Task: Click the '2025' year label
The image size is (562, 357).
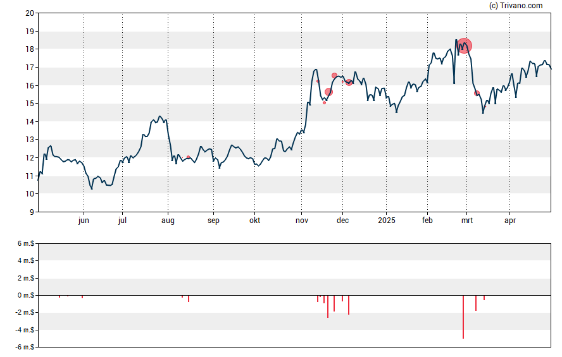Action: click(386, 221)
